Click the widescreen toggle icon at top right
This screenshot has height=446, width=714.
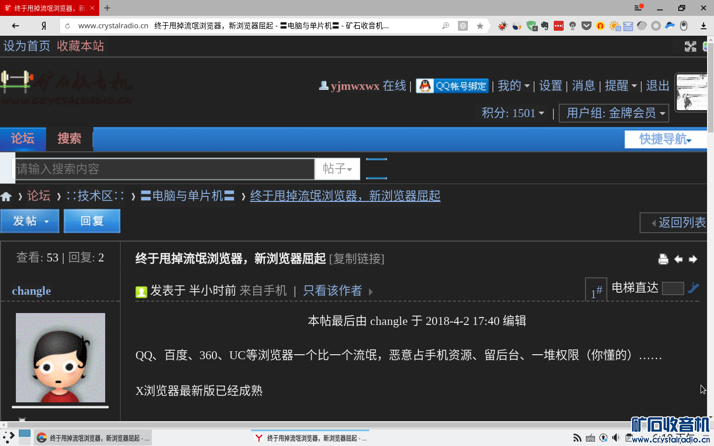point(691,47)
